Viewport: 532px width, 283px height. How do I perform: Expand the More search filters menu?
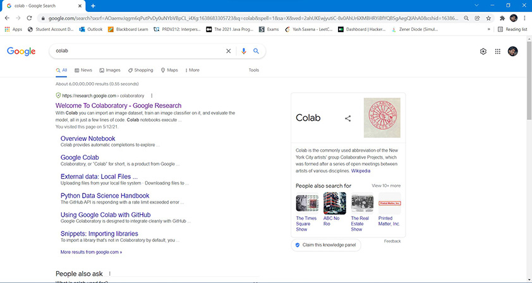[192, 70]
